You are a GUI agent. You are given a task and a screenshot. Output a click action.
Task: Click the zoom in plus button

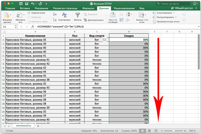(x=185, y=131)
